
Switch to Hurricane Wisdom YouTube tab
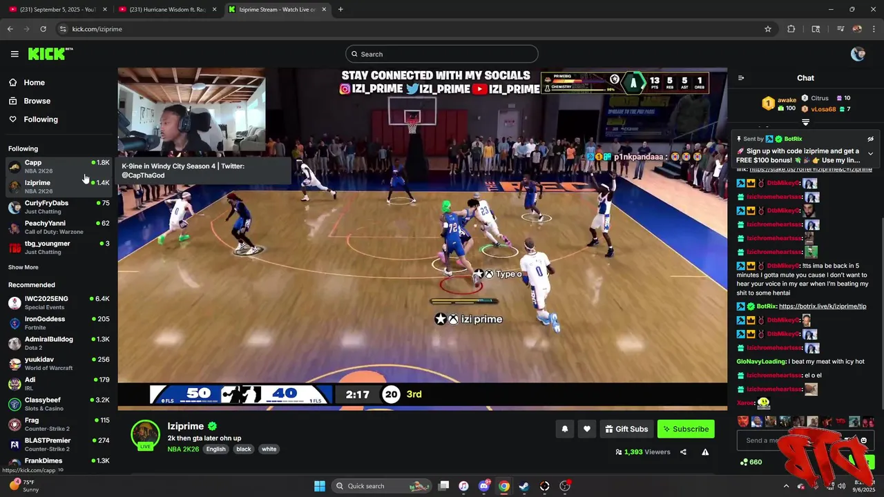169,10
